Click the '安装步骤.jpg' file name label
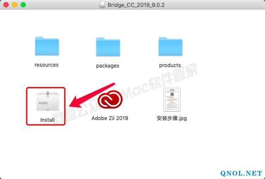Screen dimensions: 265x179 172,118
